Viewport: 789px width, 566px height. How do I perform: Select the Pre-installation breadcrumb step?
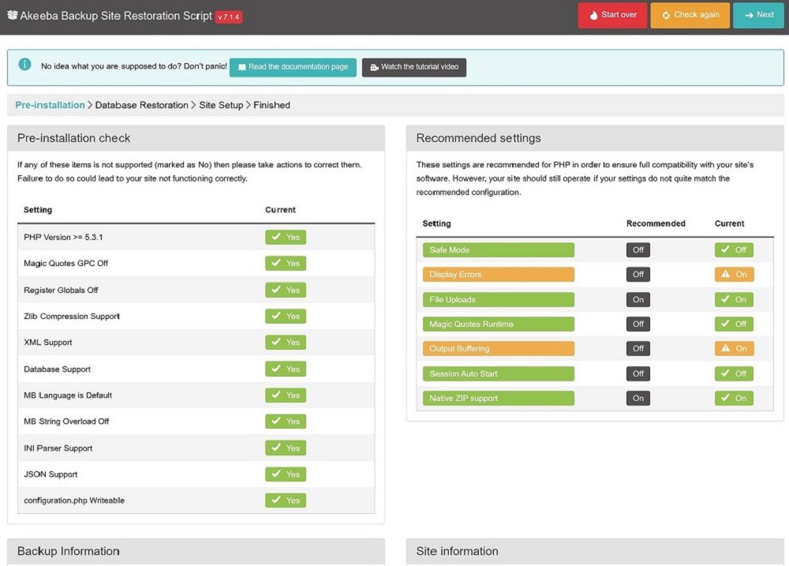tap(50, 105)
